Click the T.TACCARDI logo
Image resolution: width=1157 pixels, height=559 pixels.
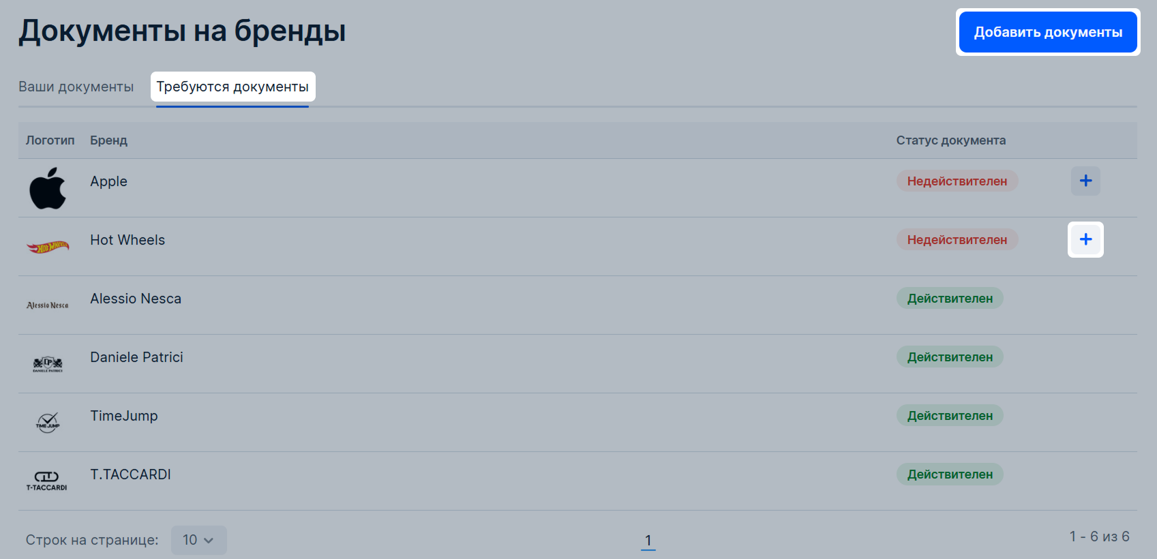point(47,481)
